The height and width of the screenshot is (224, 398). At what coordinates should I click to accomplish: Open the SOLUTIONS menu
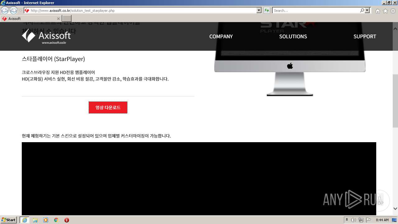(293, 36)
